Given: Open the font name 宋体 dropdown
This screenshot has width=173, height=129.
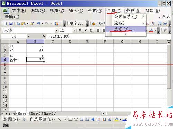Looking at the screenshot, I should 57,30.
